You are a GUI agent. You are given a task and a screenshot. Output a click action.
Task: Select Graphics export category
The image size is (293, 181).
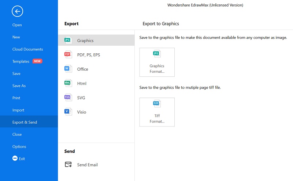pyautogui.click(x=96, y=40)
